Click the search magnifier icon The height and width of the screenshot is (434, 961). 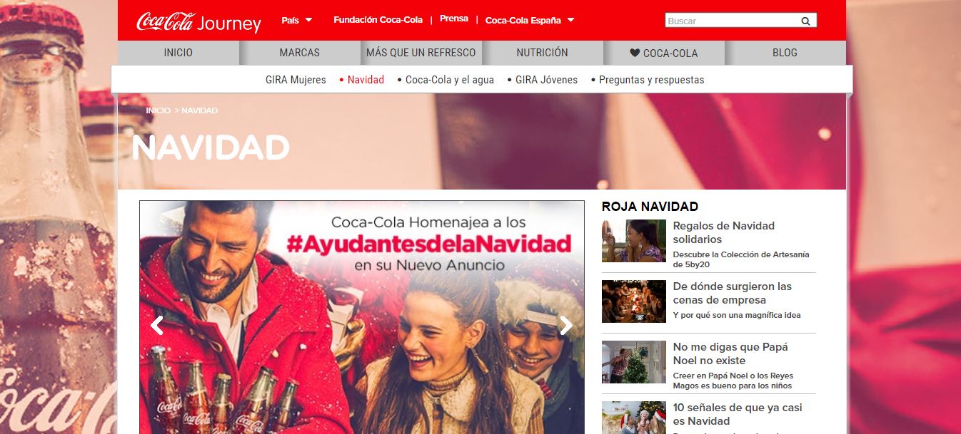[x=805, y=21]
